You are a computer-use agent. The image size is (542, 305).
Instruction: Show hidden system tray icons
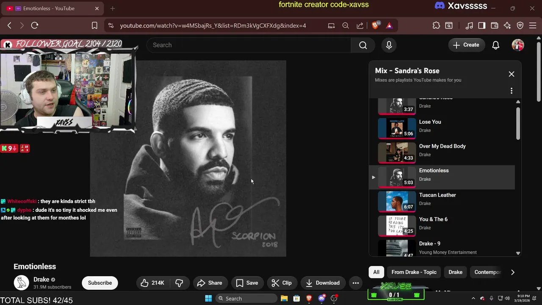point(473,298)
